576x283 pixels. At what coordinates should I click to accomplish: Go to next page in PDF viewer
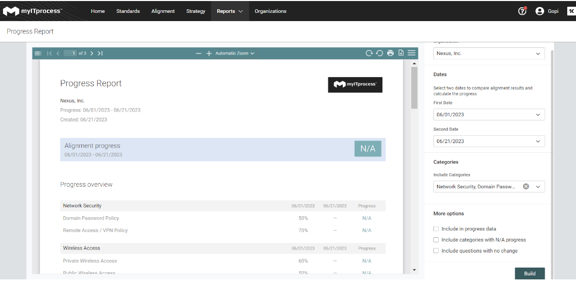pos(92,54)
